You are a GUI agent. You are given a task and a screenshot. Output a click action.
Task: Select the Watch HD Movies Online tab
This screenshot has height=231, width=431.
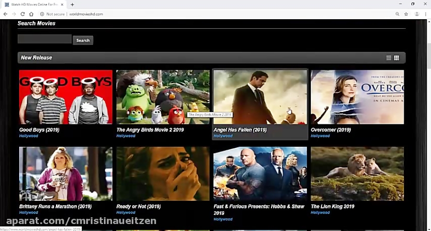tap(34, 4)
